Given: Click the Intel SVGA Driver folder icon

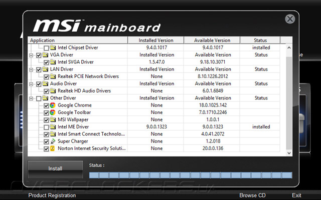Looking at the screenshot, I should 53,62.
